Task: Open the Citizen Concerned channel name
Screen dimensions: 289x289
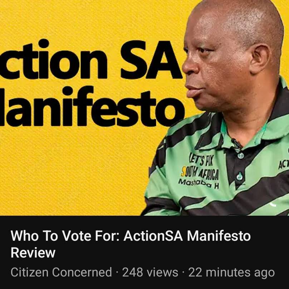Action: click(61, 272)
